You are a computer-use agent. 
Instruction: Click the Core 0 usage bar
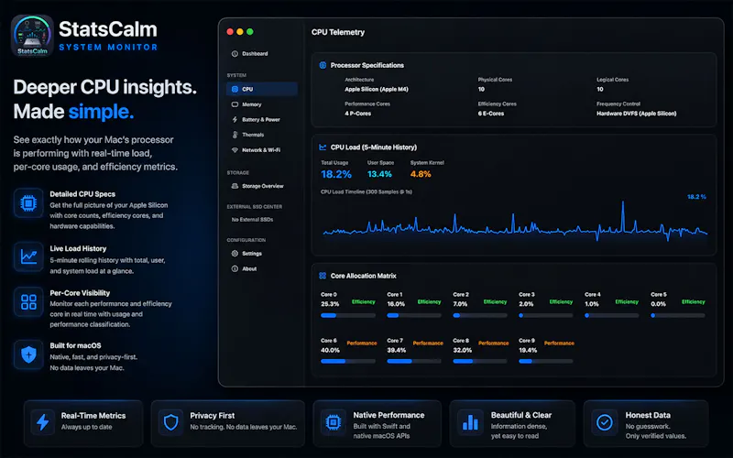tap(348, 315)
